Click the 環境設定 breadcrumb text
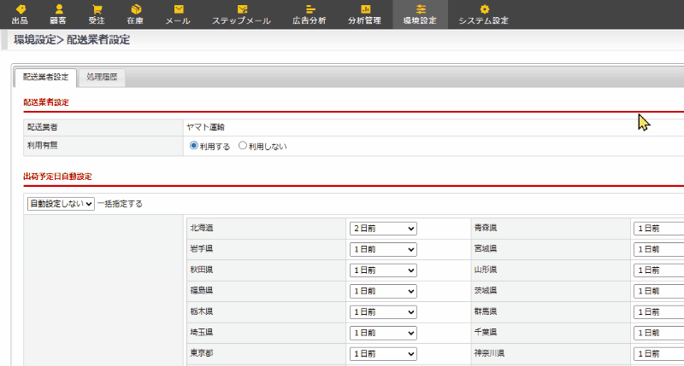 [35, 40]
